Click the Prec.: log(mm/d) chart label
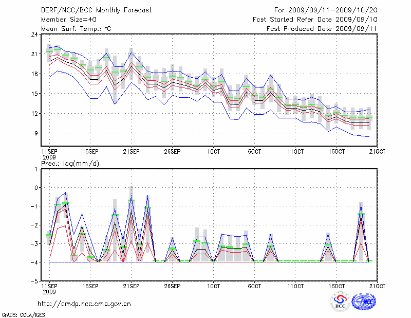The height and width of the screenshot is (318, 411). (69, 163)
